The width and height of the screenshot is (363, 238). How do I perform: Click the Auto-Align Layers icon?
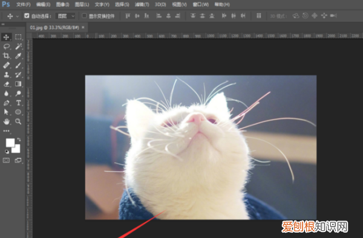(x=259, y=16)
